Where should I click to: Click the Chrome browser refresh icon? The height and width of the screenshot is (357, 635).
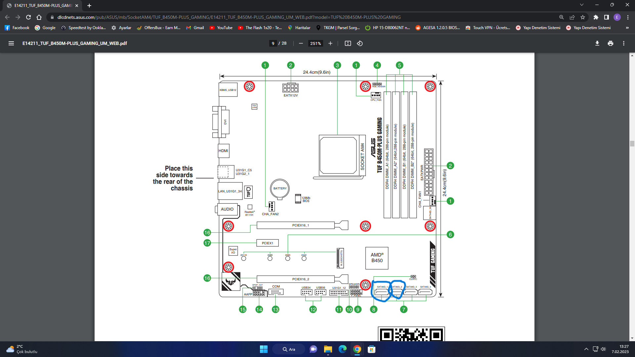[x=28, y=17]
